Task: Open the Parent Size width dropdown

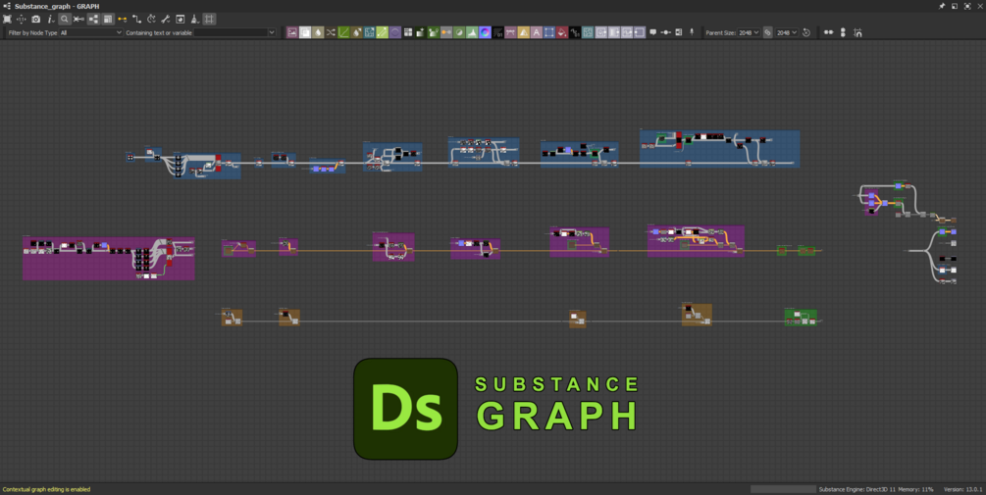Action: click(x=749, y=32)
